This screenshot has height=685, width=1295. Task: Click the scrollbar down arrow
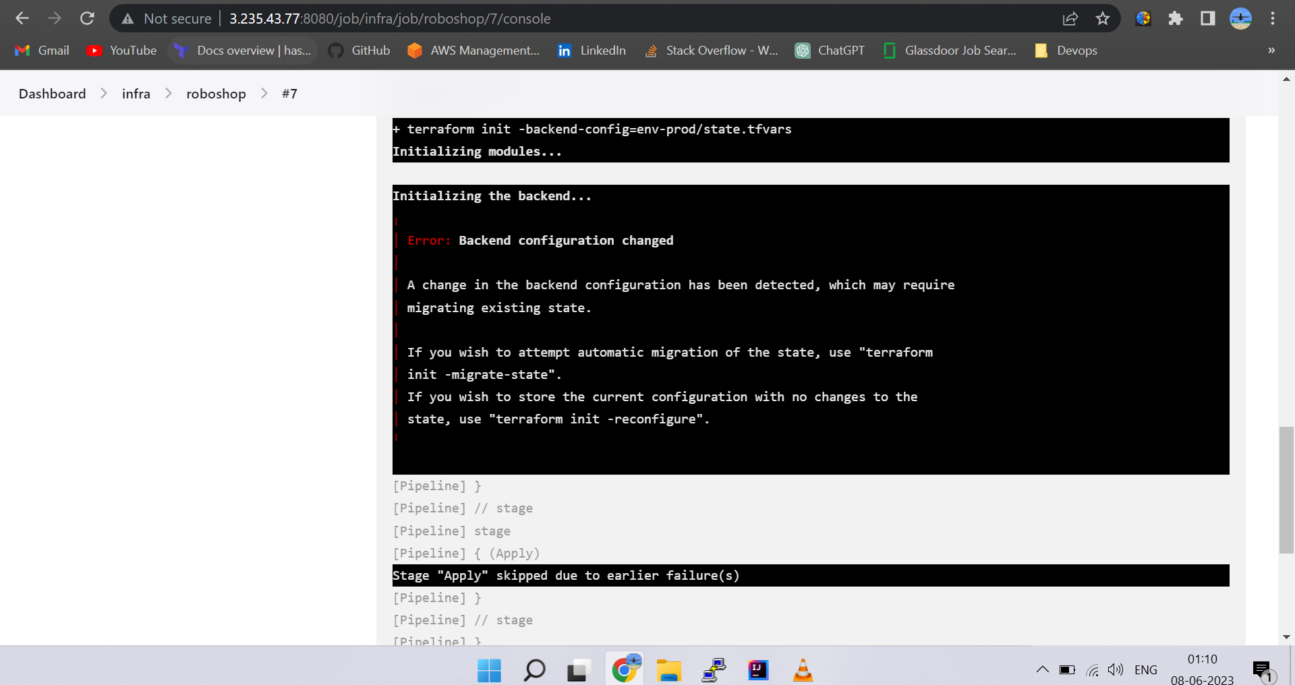(x=1286, y=636)
